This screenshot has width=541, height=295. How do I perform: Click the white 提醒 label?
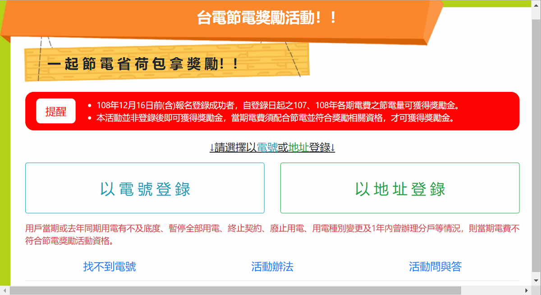[56, 111]
